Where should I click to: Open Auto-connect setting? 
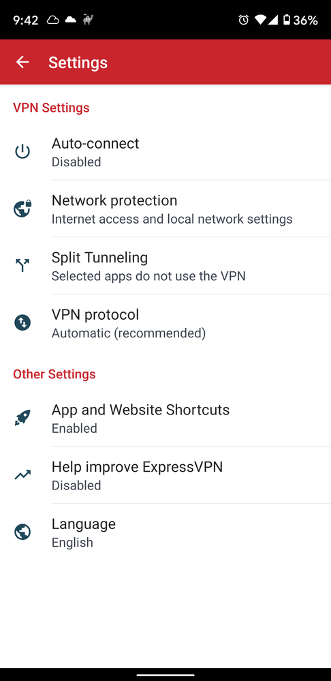pyautogui.click(x=165, y=151)
